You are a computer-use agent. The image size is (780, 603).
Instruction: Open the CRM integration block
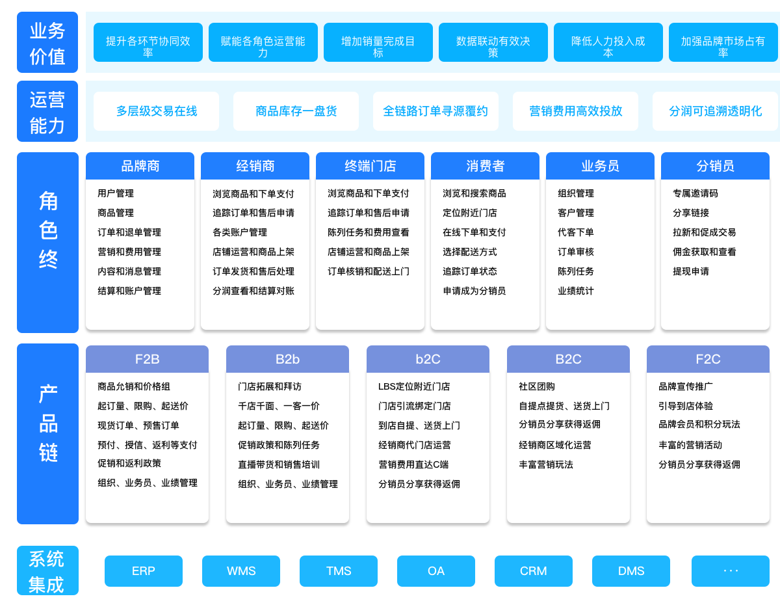[x=533, y=571]
